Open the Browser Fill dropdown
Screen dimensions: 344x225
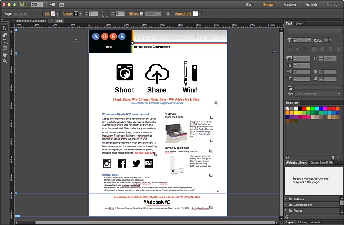click(200, 13)
